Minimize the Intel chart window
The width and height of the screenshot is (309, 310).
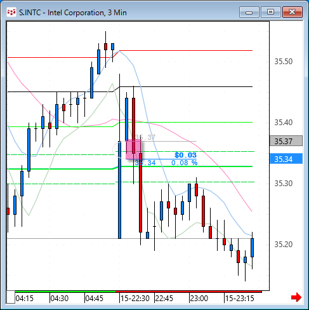249,12
